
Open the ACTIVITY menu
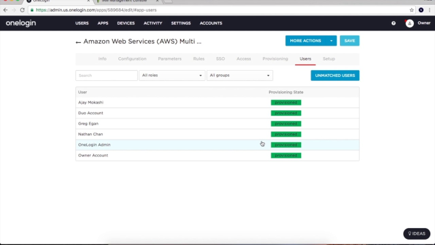pos(153,23)
